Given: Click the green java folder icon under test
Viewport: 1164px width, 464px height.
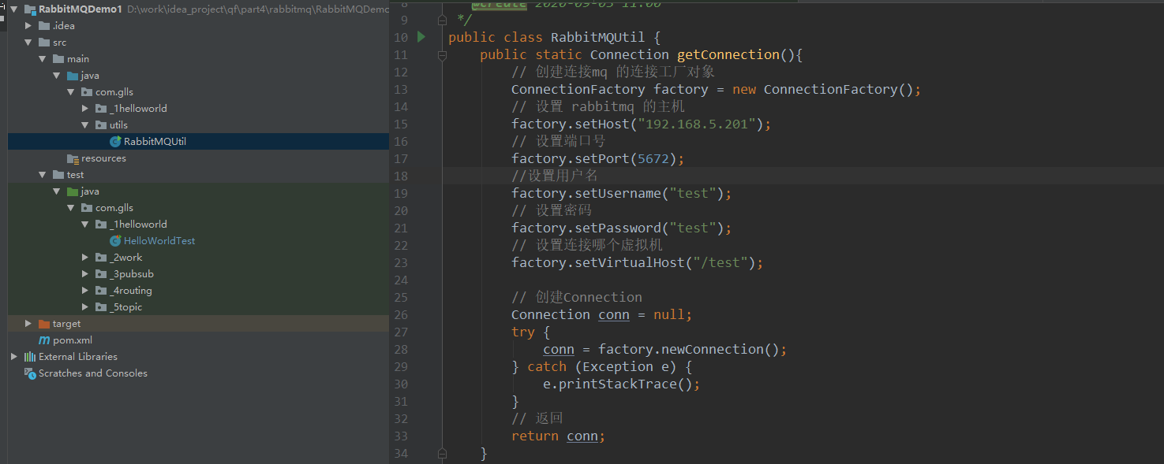Looking at the screenshot, I should coord(73,191).
